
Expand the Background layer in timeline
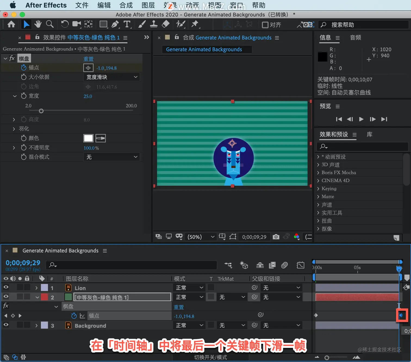(36, 325)
